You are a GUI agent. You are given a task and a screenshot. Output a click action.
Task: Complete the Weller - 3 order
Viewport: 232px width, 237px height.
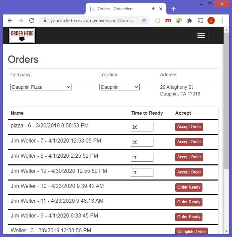point(191,231)
